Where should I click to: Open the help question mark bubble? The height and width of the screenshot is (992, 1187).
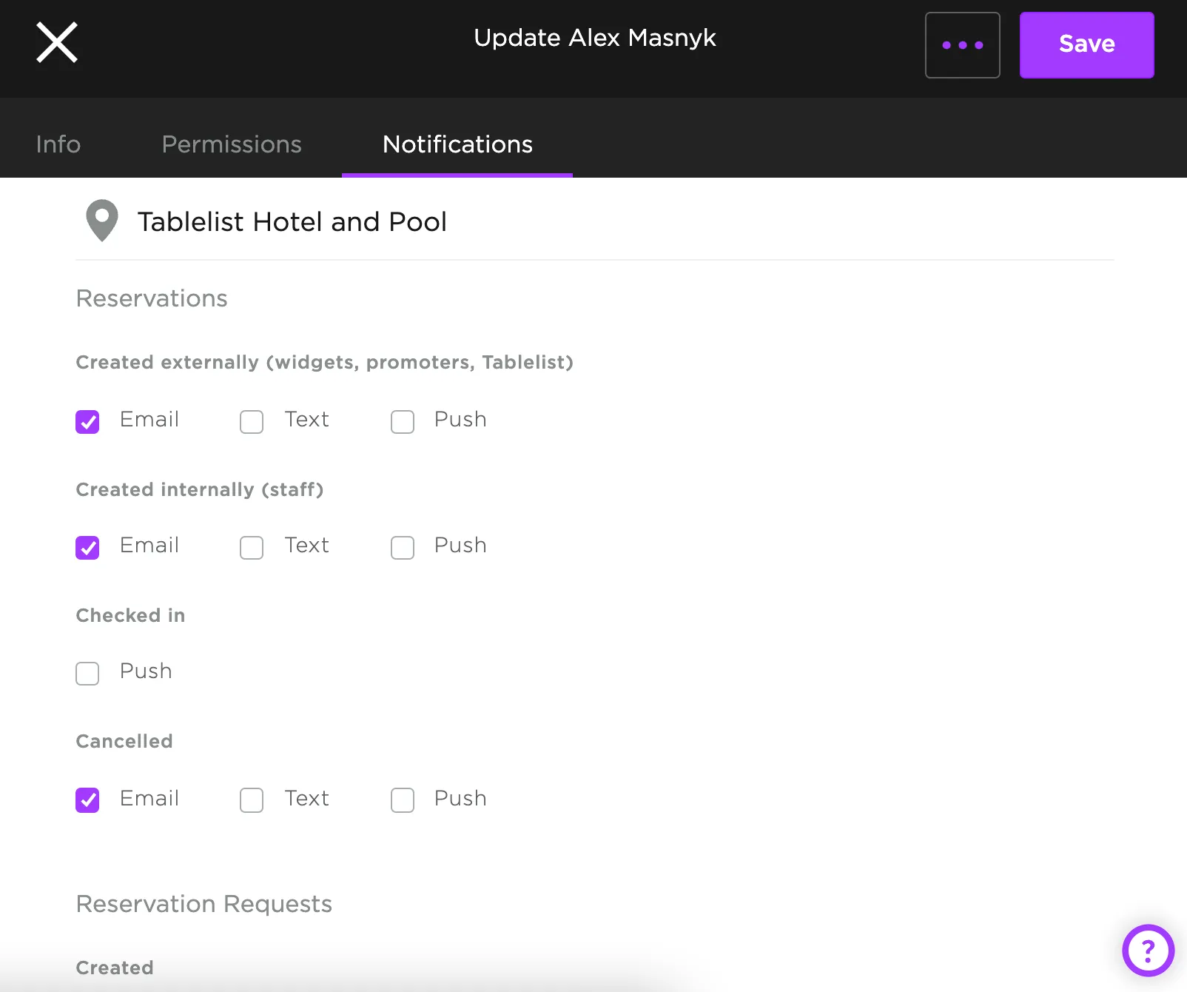[1148, 950]
